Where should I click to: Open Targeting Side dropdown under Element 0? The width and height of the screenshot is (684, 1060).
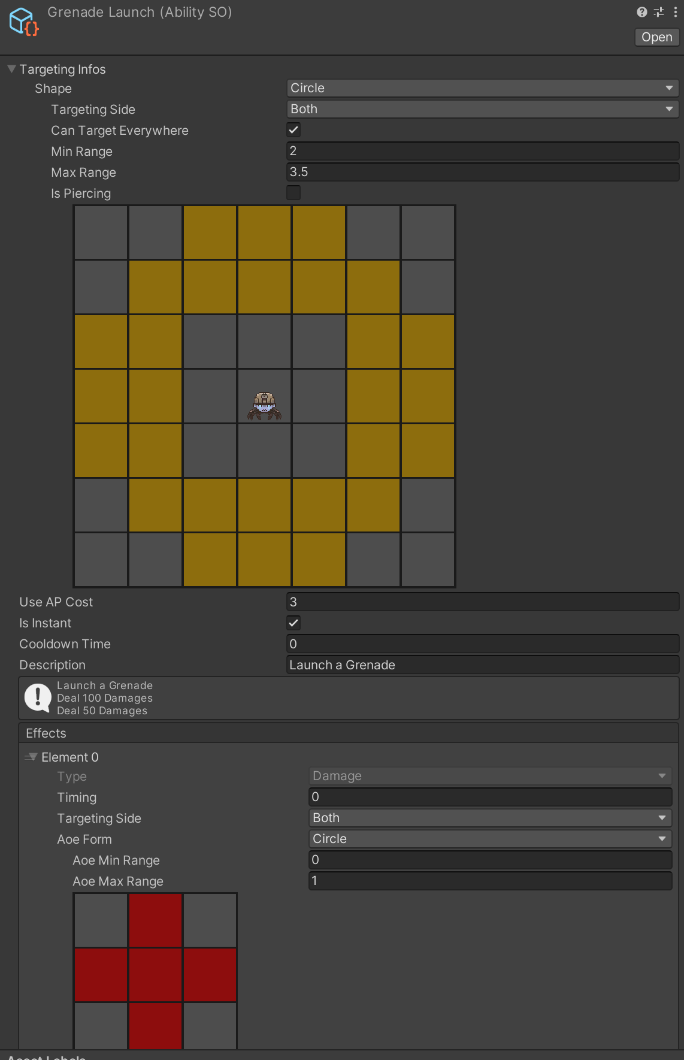click(x=489, y=818)
